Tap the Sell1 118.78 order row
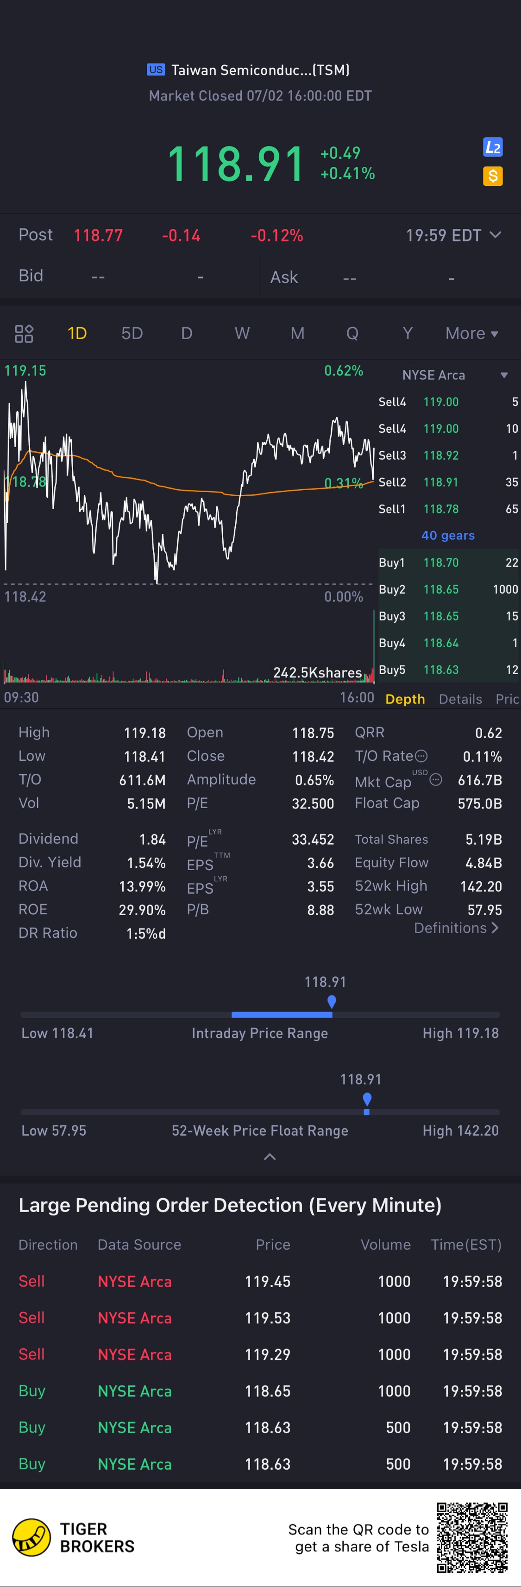Image resolution: width=521 pixels, height=1587 pixels. pyautogui.click(x=448, y=509)
